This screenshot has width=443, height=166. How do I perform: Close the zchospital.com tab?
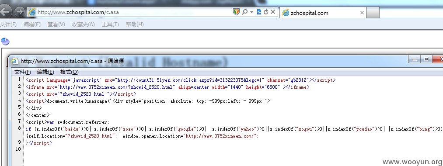[x=362, y=13]
